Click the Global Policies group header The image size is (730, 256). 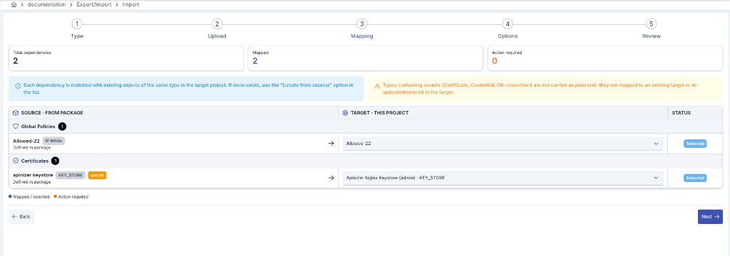pos(365,127)
